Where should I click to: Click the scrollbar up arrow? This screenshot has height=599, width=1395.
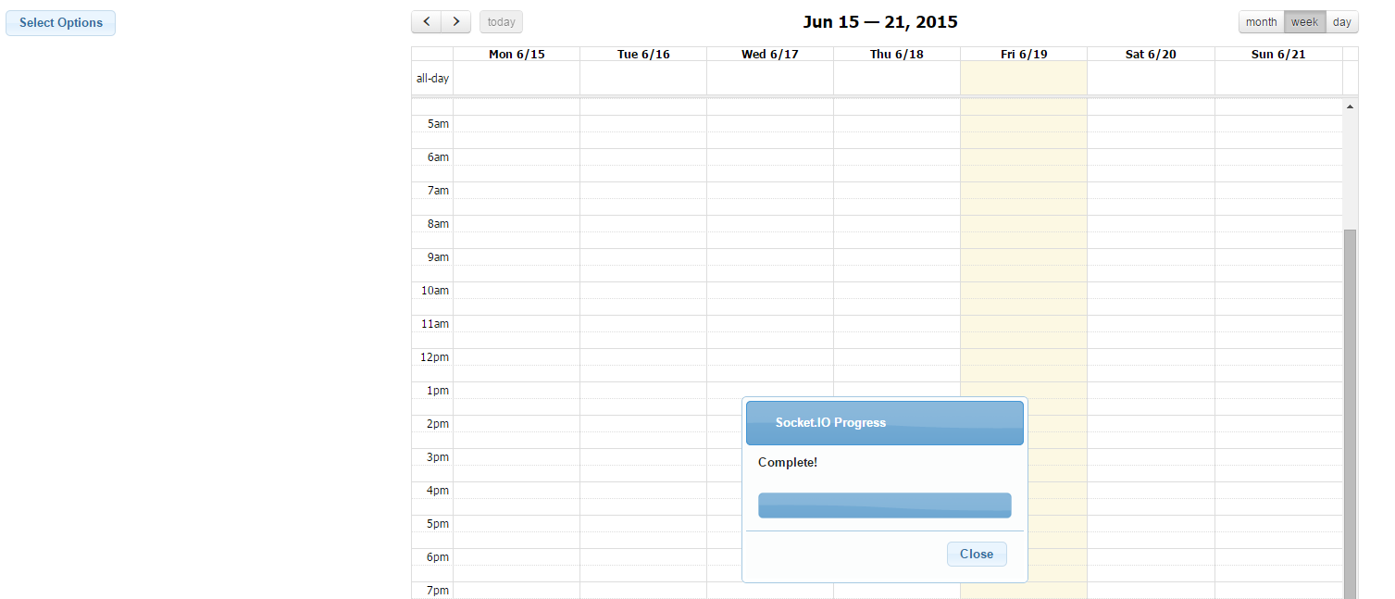click(1350, 107)
